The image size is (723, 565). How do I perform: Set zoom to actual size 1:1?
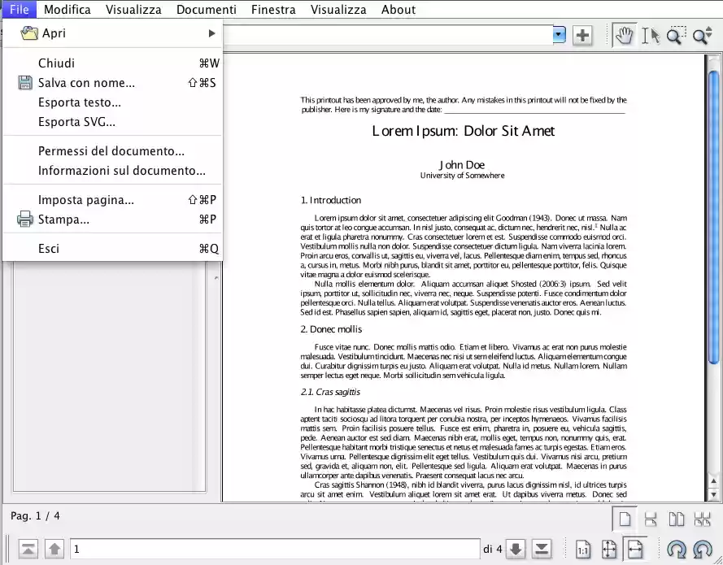tap(583, 550)
